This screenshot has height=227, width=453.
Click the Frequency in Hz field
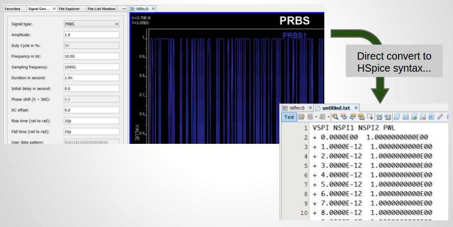[92, 56]
